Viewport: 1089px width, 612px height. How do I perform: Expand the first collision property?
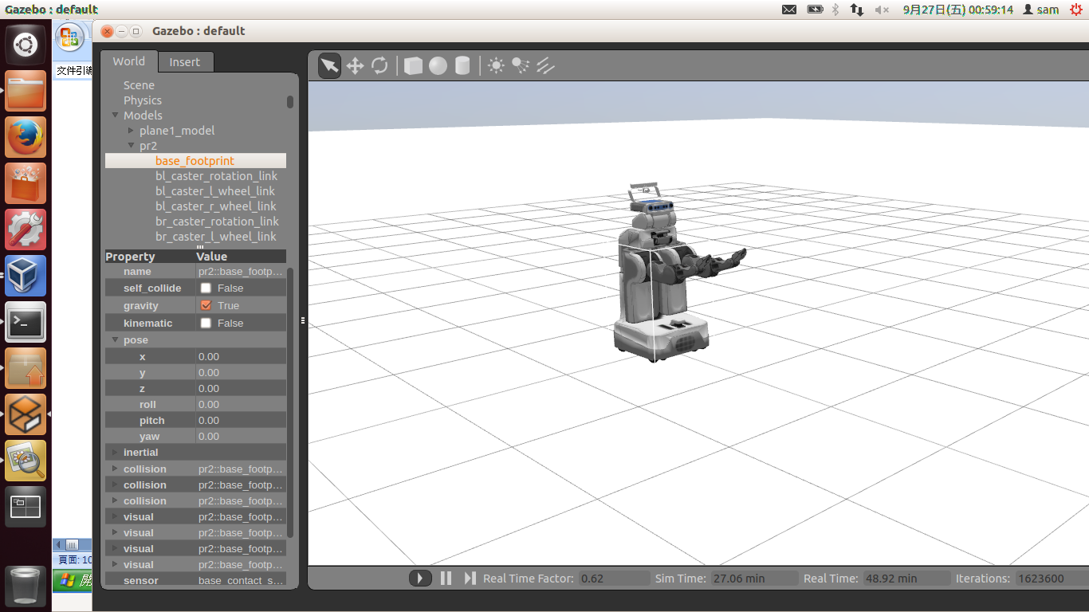[116, 469]
